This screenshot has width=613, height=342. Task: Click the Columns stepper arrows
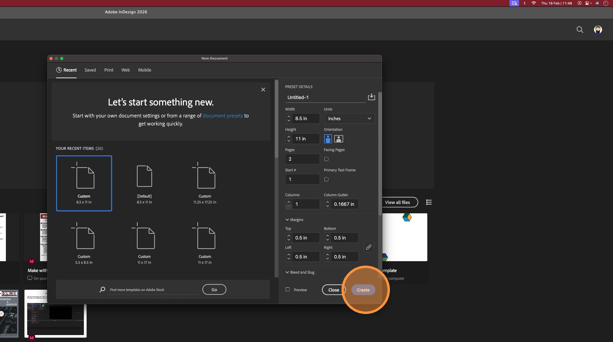coord(289,204)
